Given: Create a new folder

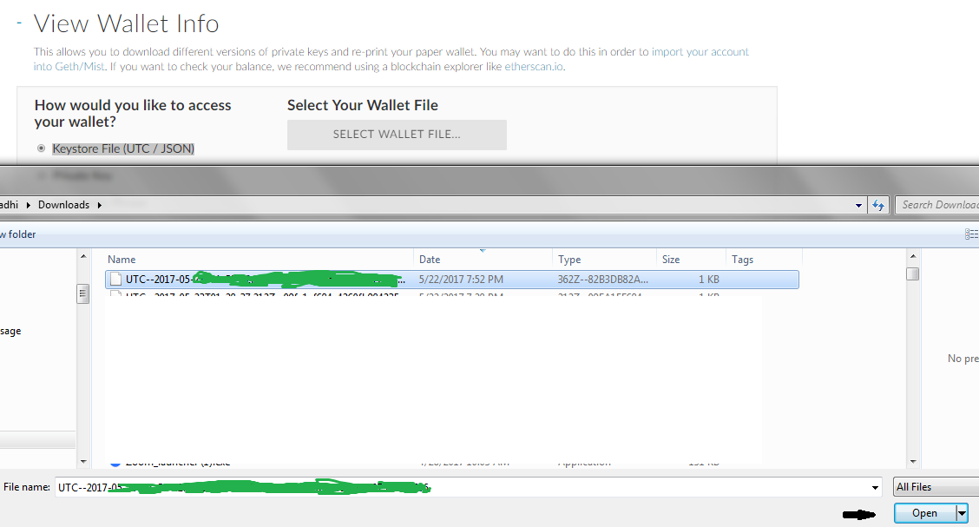Looking at the screenshot, I should tap(18, 234).
